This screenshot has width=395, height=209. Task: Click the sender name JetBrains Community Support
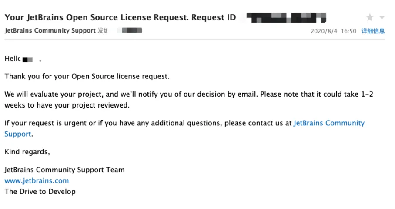[x=50, y=31]
